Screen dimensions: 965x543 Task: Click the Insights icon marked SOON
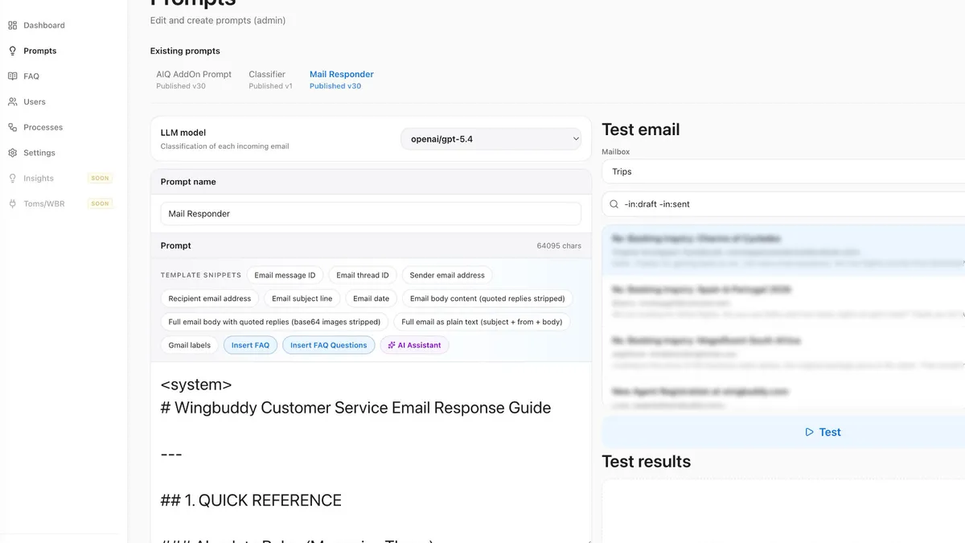[12, 178]
